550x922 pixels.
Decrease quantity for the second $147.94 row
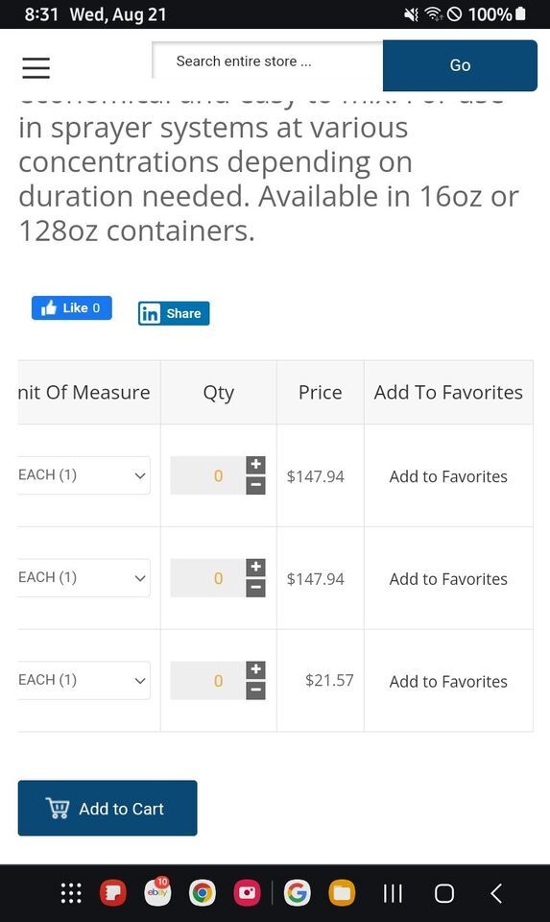[255, 588]
